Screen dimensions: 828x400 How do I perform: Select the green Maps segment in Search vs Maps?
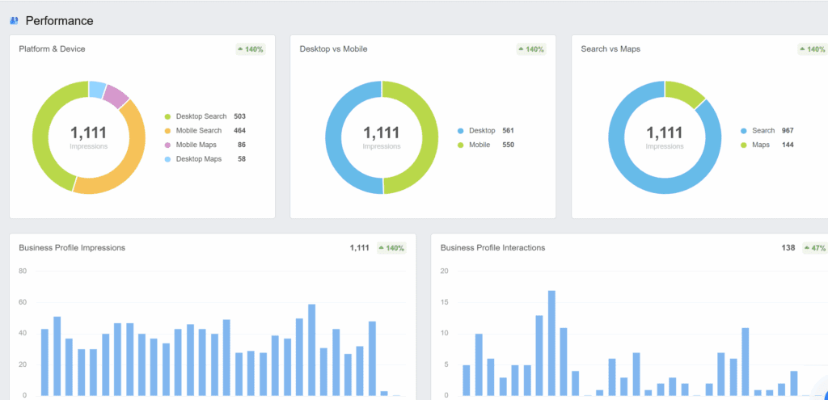coord(686,93)
